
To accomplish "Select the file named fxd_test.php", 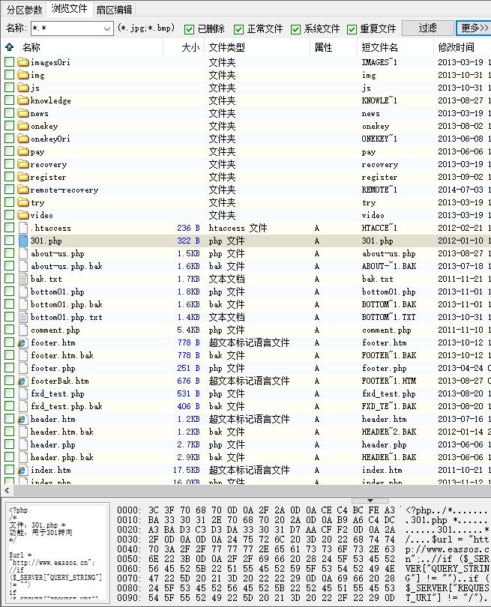I will (x=57, y=393).
